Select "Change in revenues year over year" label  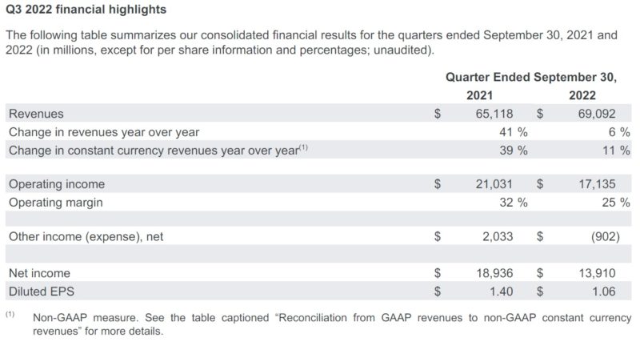[104, 131]
